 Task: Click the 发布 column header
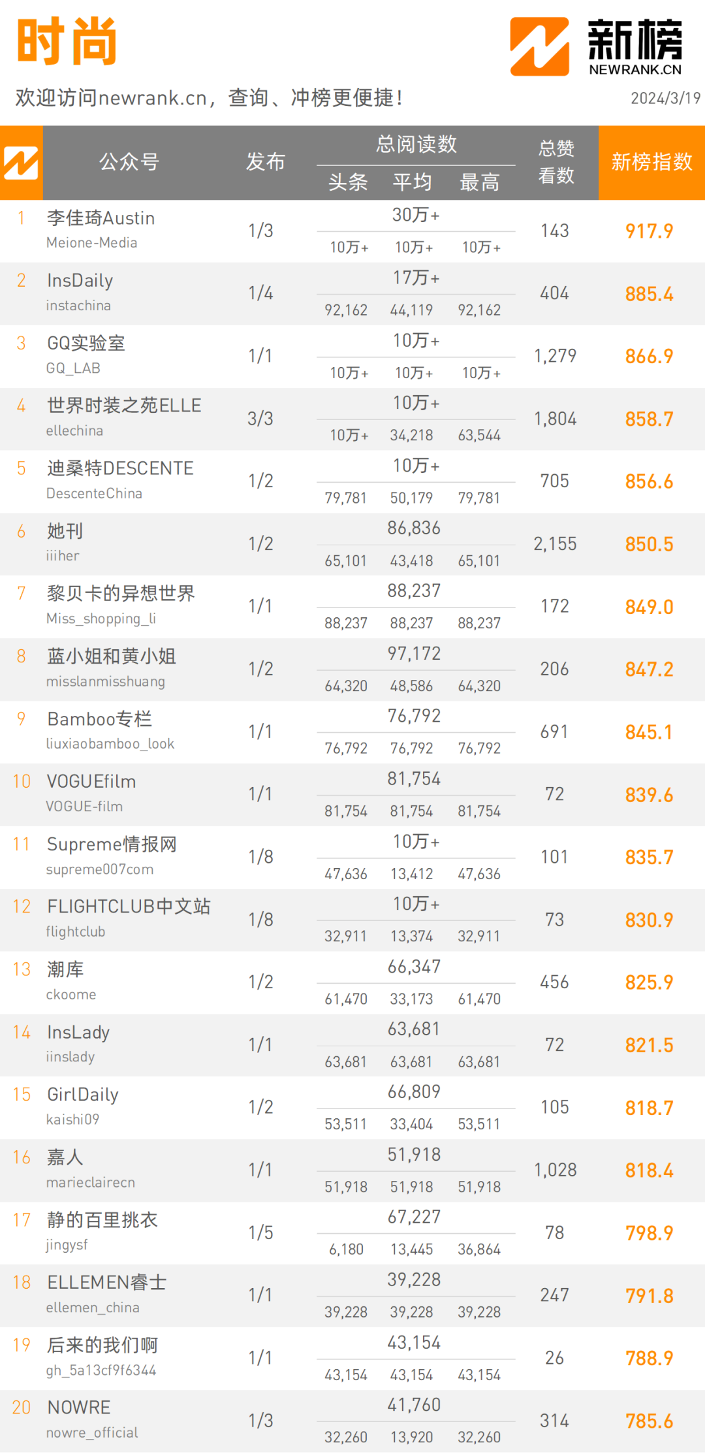266,162
